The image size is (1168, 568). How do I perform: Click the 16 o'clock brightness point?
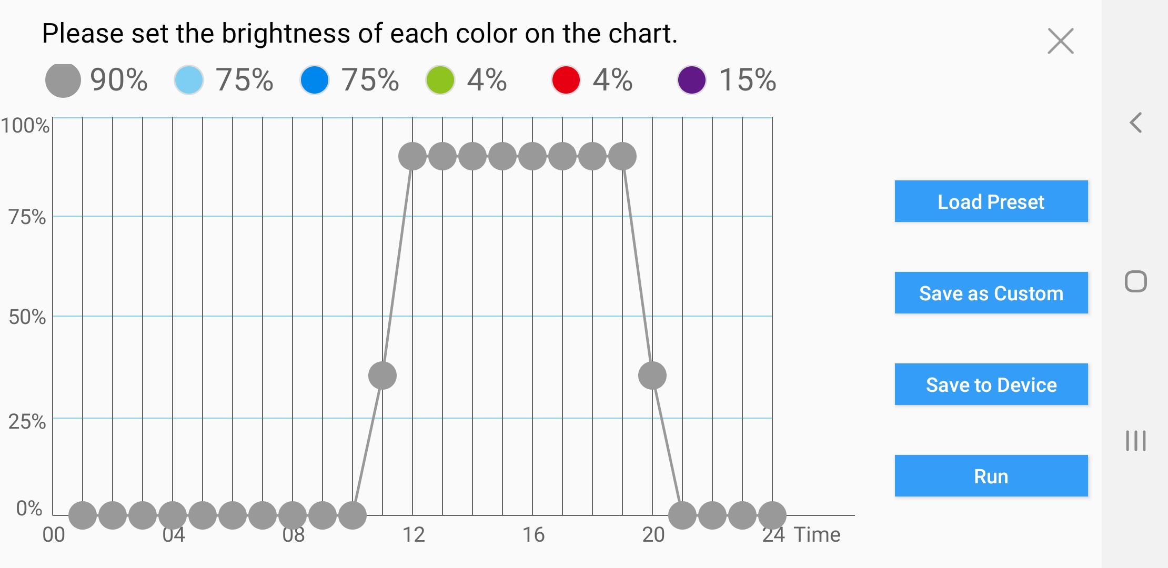point(532,156)
